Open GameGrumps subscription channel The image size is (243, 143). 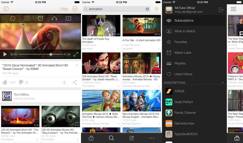[194, 123]
